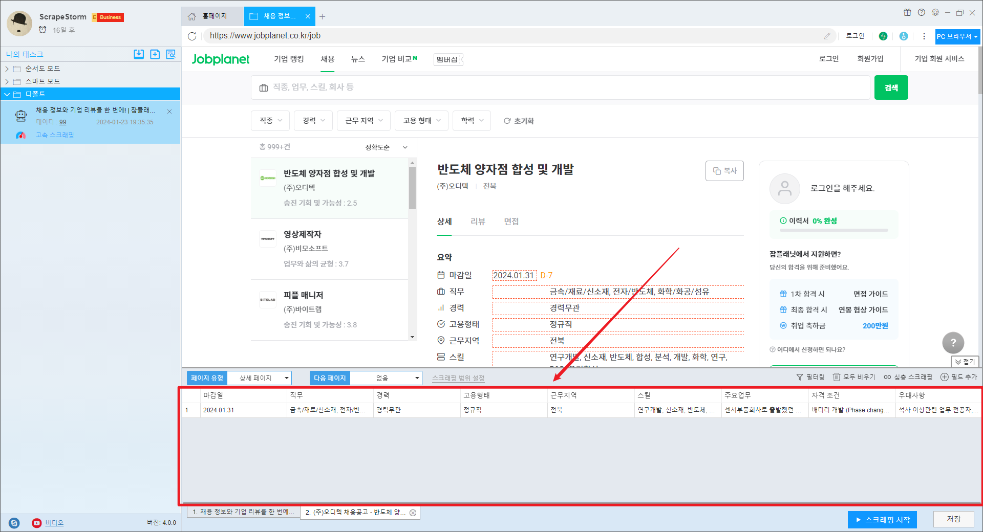Open 기업 회원 서비스 link
Image resolution: width=983 pixels, height=532 pixels.
pyautogui.click(x=939, y=59)
